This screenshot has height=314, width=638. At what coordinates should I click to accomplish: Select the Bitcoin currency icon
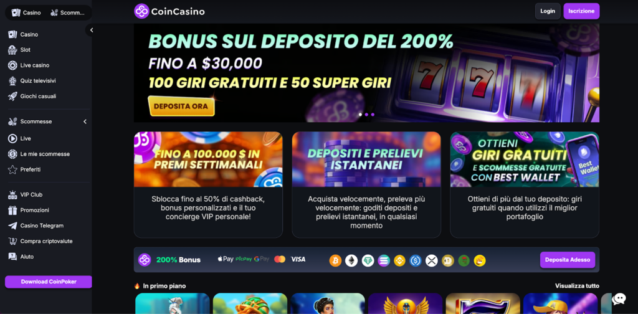point(335,260)
